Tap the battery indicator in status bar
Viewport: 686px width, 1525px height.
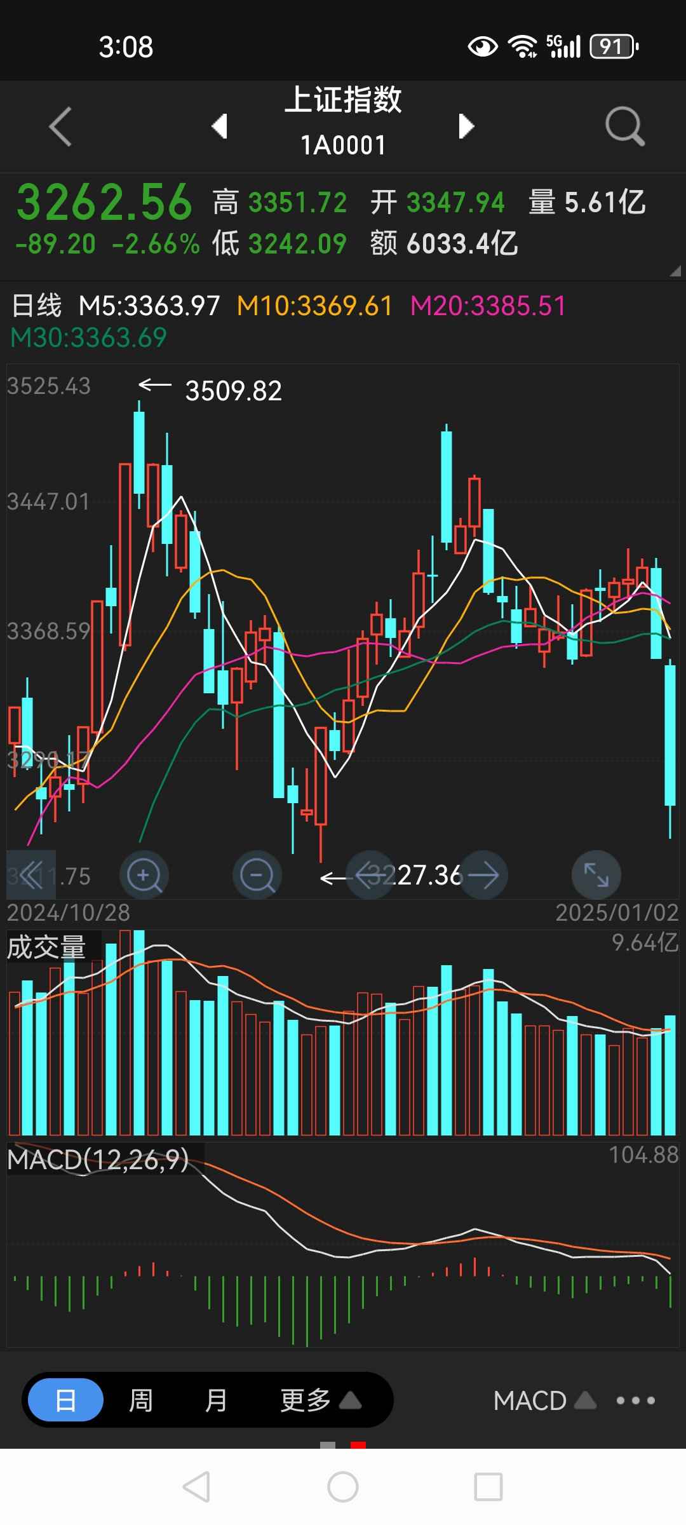614,46
